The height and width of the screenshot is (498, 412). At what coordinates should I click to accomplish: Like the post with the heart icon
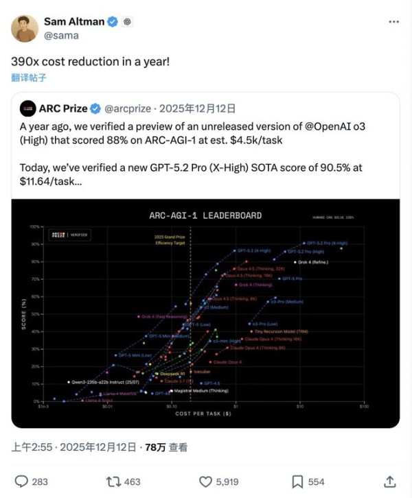coord(206,482)
